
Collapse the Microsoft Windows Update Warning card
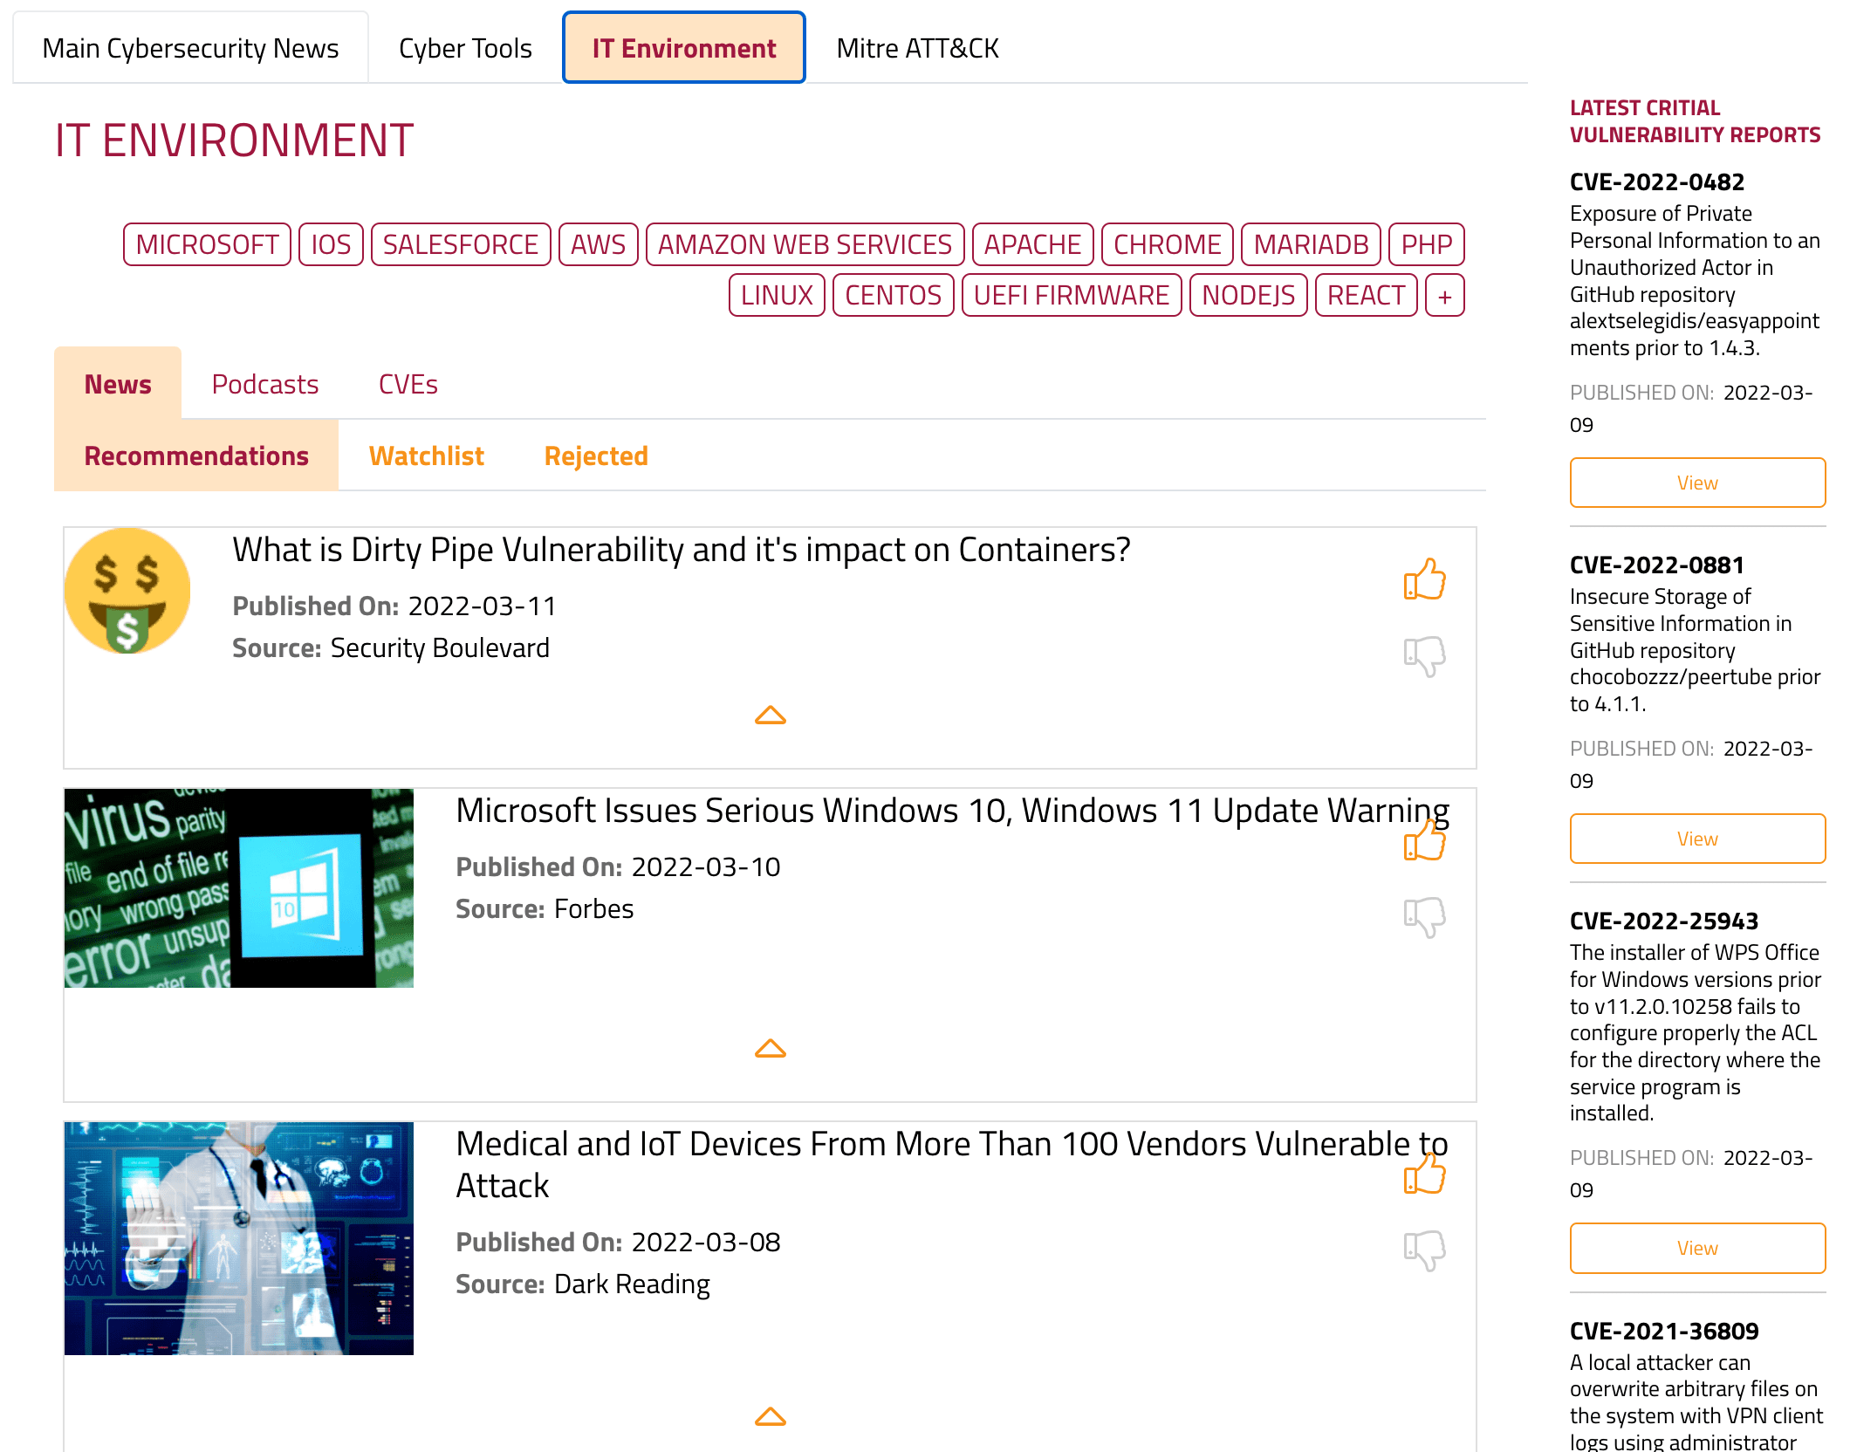click(x=770, y=1048)
